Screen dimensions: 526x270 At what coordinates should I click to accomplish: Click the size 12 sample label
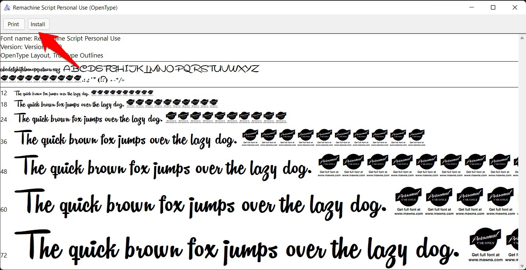(4, 93)
